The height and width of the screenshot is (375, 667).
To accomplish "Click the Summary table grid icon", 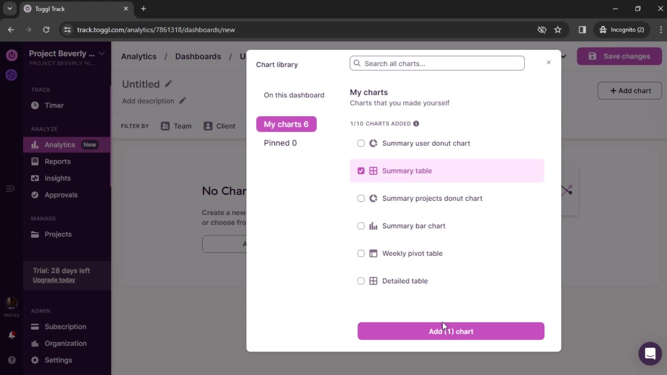I will tap(374, 170).
